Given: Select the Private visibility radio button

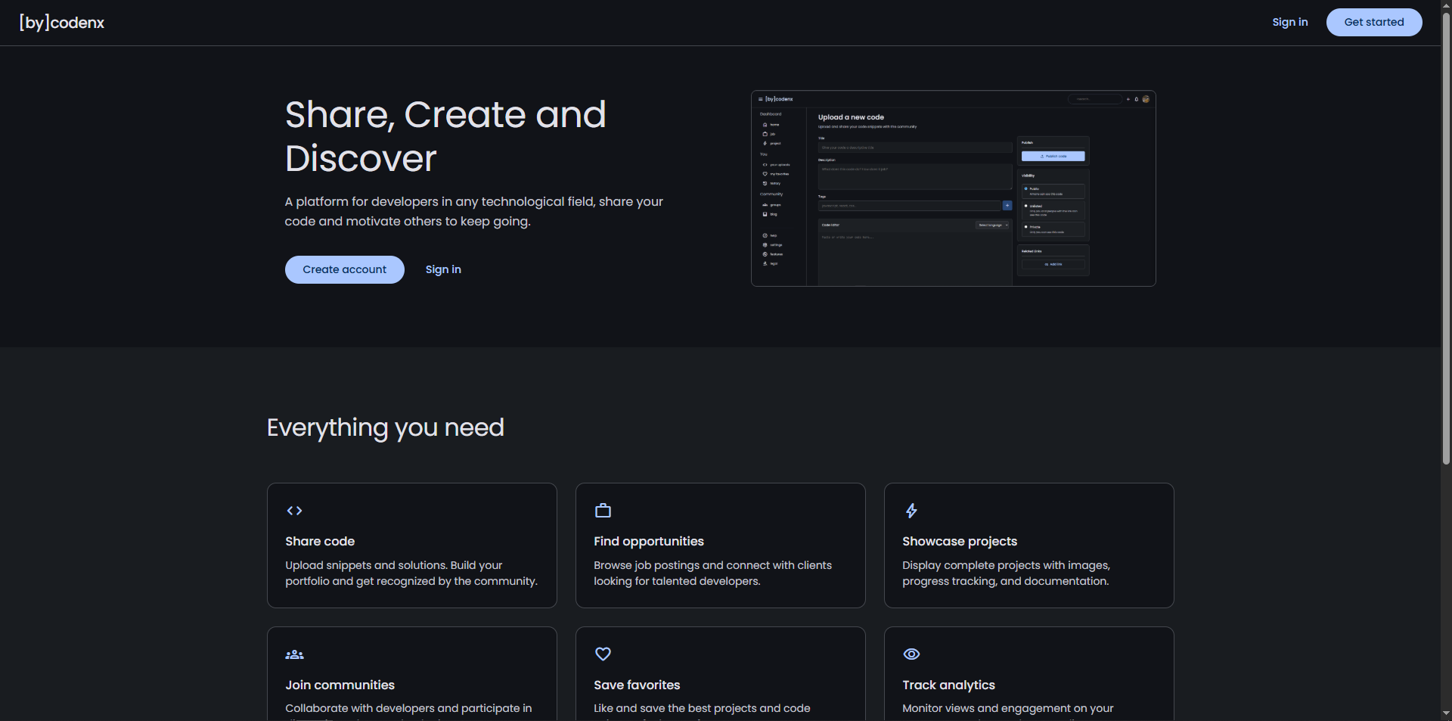Looking at the screenshot, I should pos(1025,227).
